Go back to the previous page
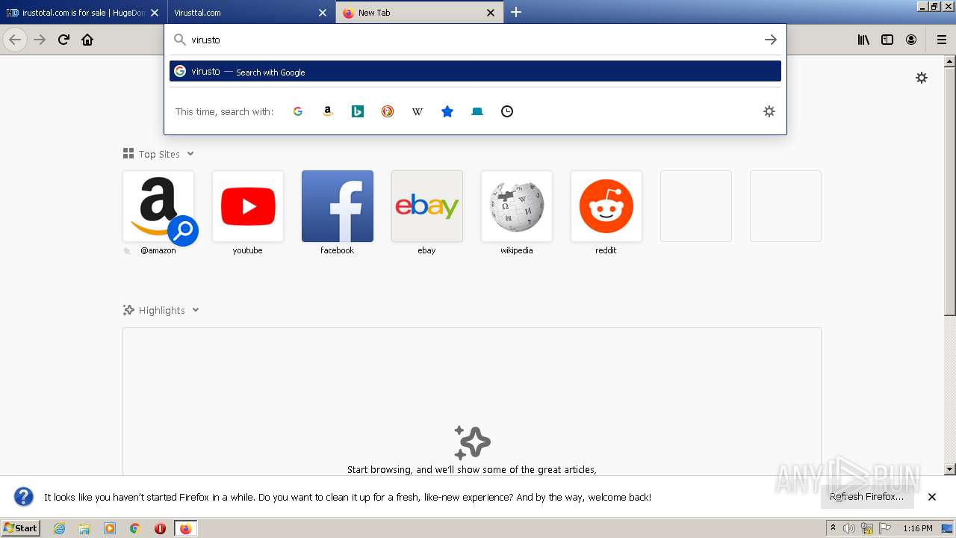The width and height of the screenshot is (956, 538). coord(15,40)
